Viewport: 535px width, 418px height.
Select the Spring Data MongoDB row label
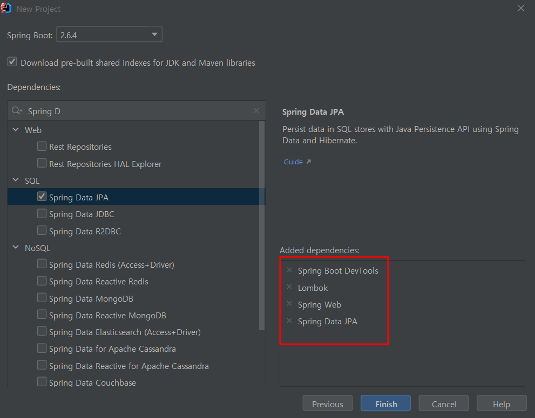tap(91, 298)
